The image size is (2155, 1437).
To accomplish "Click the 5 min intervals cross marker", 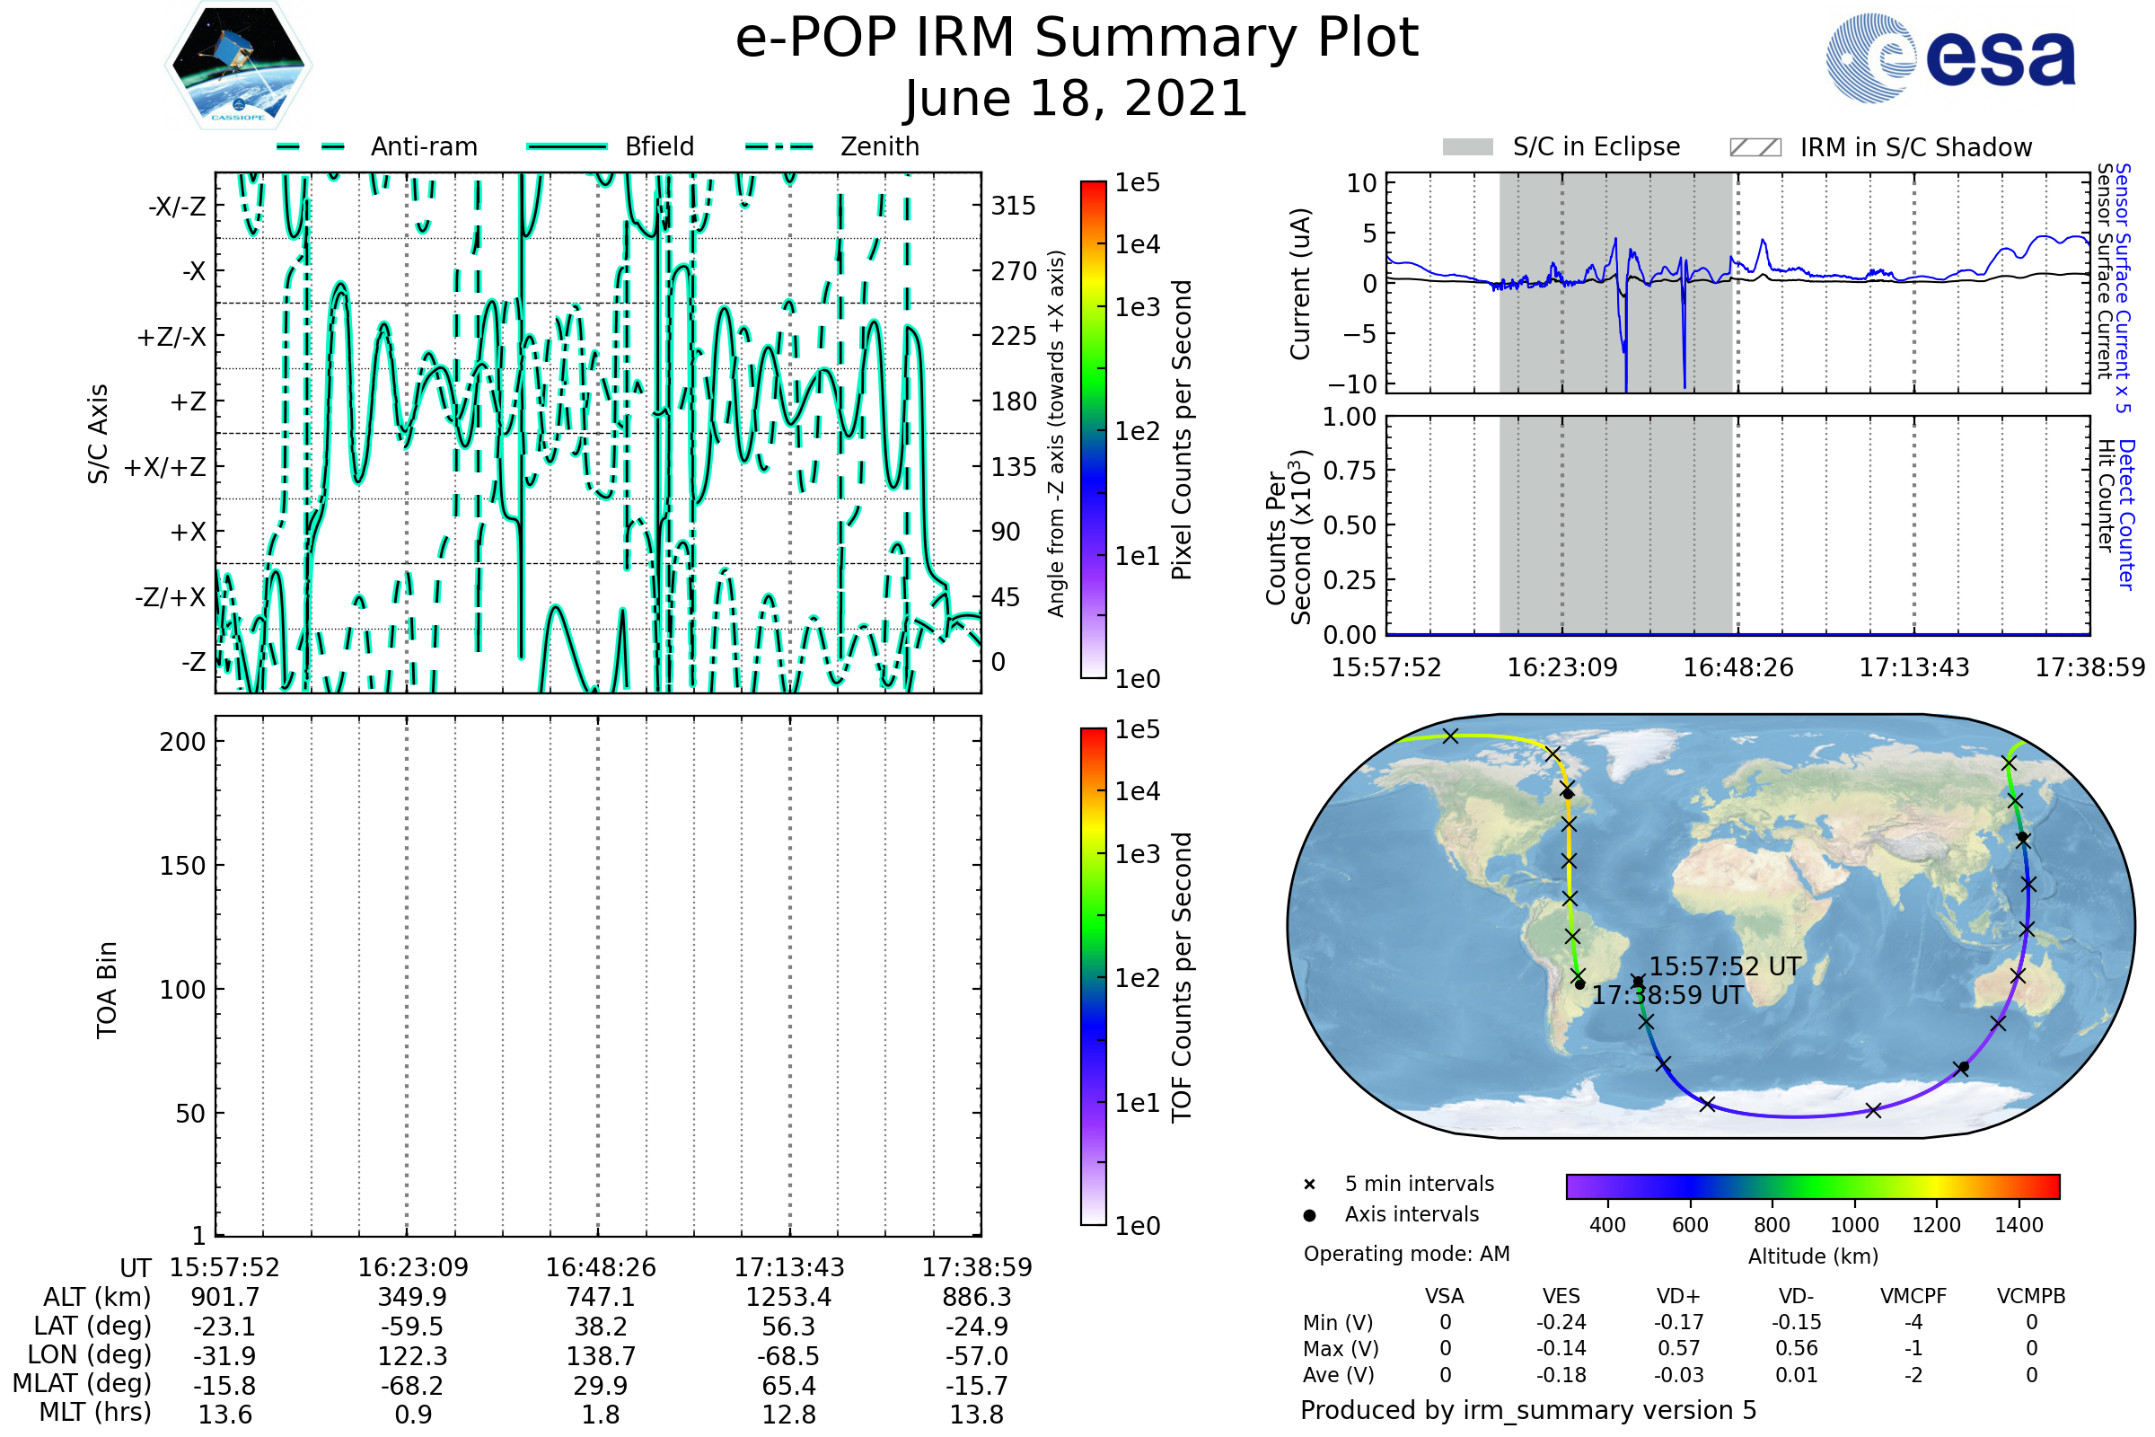I will pos(1309,1185).
